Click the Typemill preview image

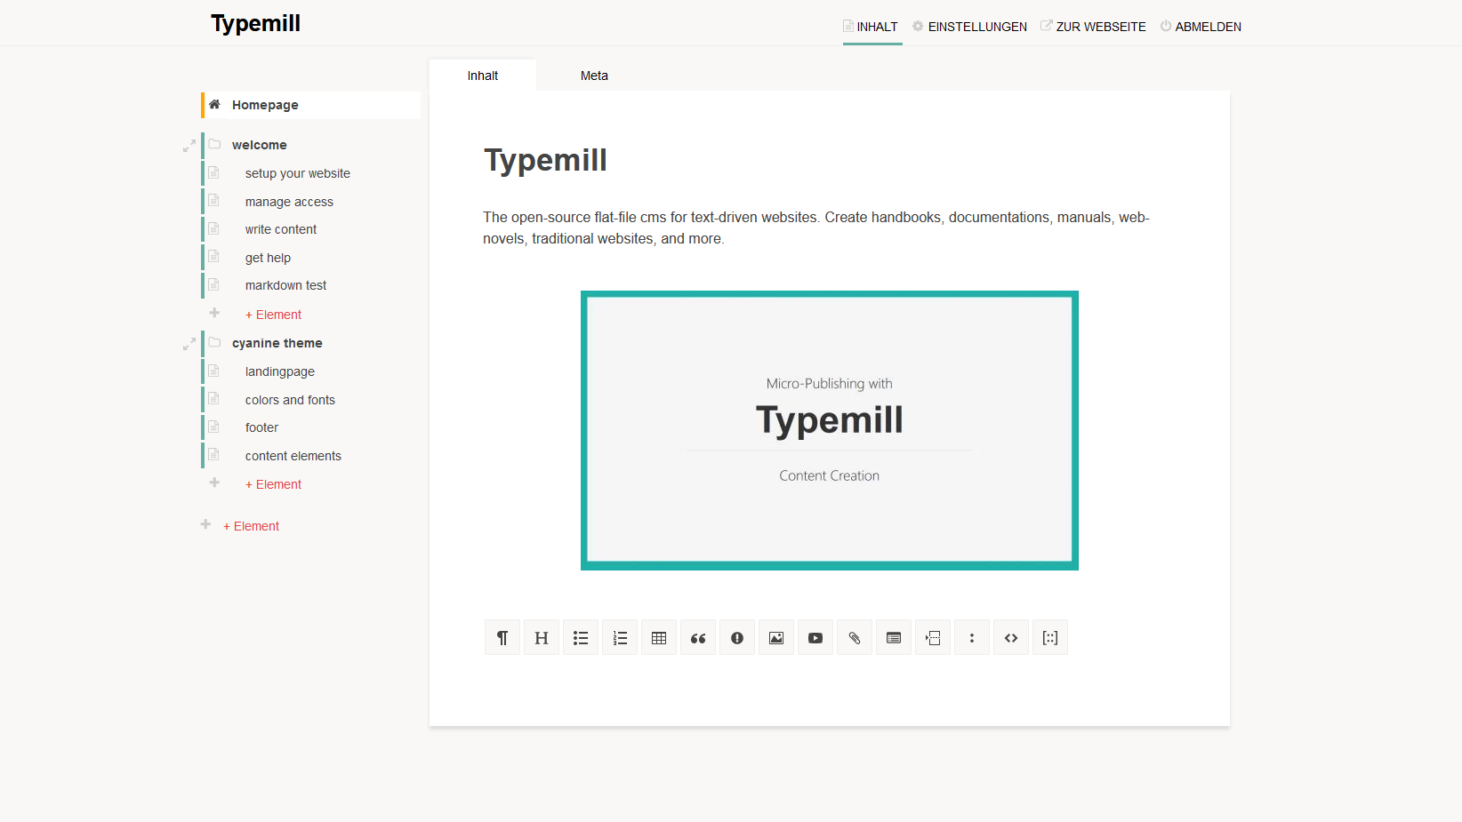coord(829,431)
